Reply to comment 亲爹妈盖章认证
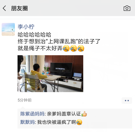This screenshot has height=132, width=135. point(64,114)
